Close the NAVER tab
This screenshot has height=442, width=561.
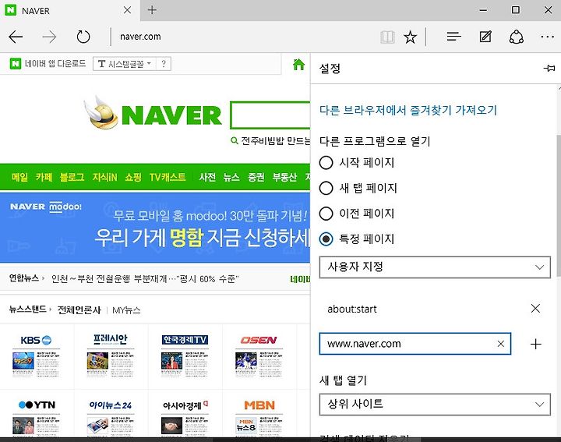[127, 10]
